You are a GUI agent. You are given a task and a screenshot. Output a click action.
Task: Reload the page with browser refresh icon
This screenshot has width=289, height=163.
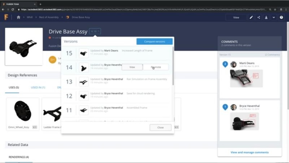tap(13, 9)
